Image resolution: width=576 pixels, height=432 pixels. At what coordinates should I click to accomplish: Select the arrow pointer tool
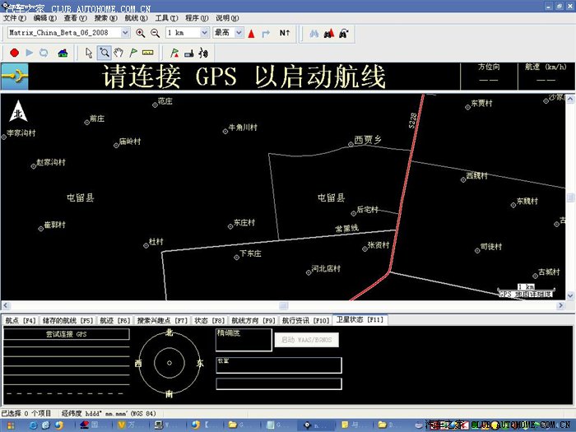click(90, 53)
